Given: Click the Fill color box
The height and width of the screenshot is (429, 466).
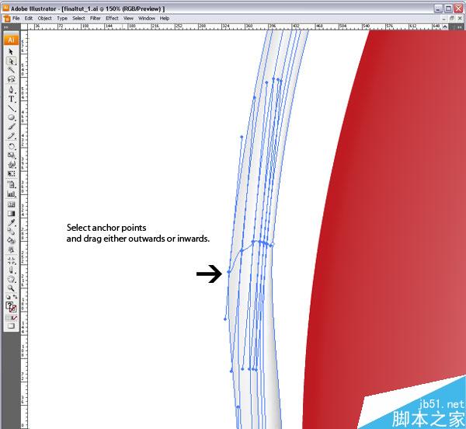Looking at the screenshot, I should [9, 305].
